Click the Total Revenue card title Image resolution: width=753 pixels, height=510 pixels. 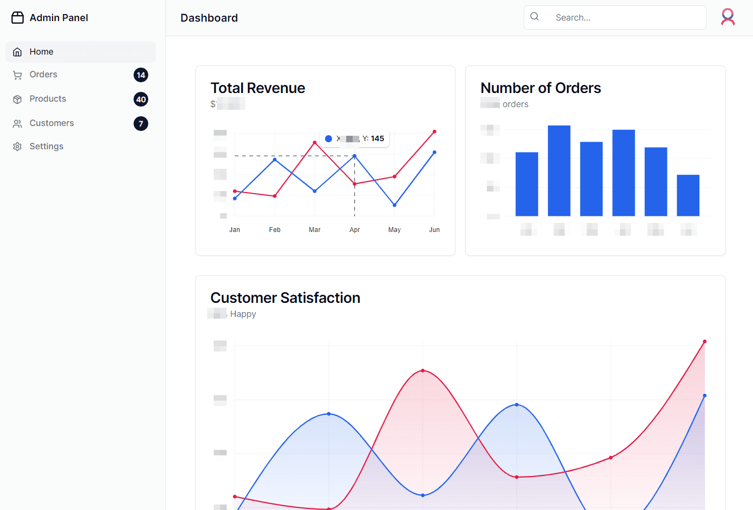[x=257, y=88]
